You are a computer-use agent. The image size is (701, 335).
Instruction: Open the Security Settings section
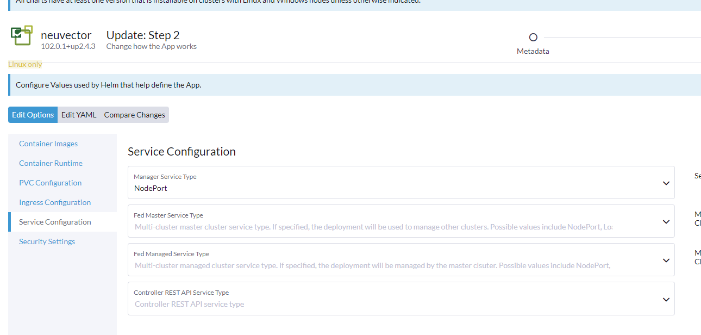click(47, 241)
